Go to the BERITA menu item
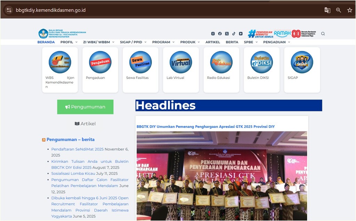 coord(232,42)
